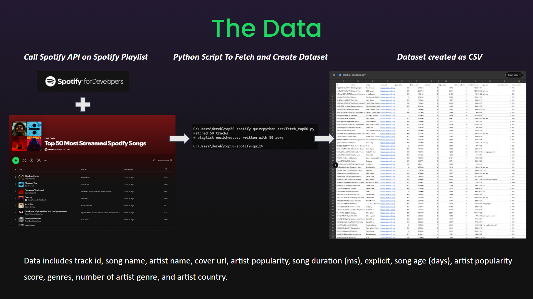
Task: Click the file icon beside playlist_enriched.csv
Action: (340, 75)
